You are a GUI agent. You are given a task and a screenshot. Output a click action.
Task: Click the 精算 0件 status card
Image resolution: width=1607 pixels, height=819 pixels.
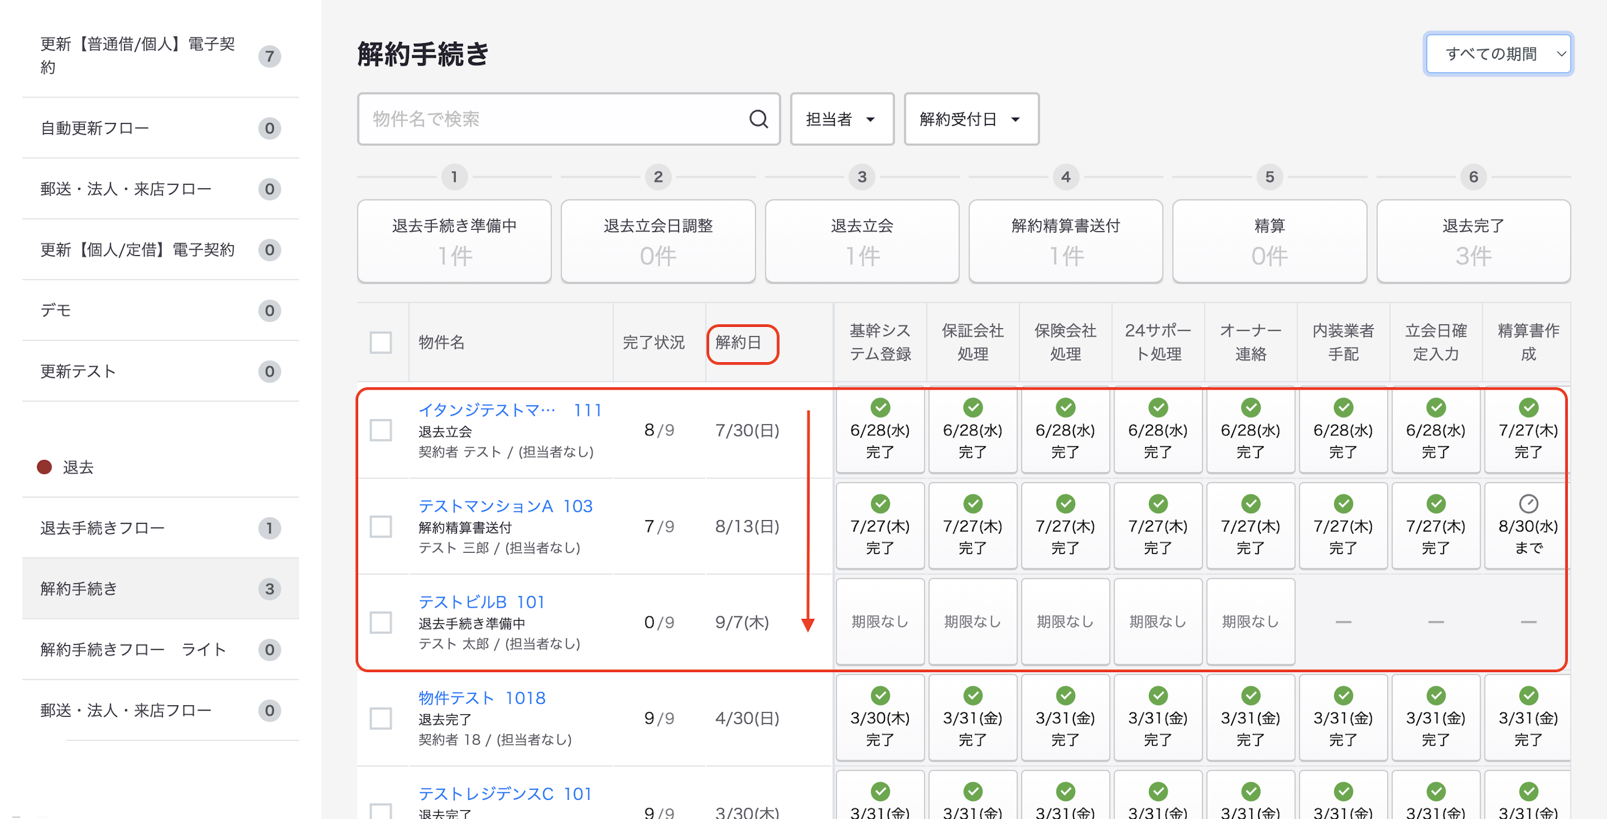tap(1270, 241)
